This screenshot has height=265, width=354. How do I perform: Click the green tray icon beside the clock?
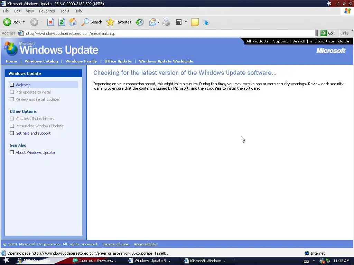328,261
